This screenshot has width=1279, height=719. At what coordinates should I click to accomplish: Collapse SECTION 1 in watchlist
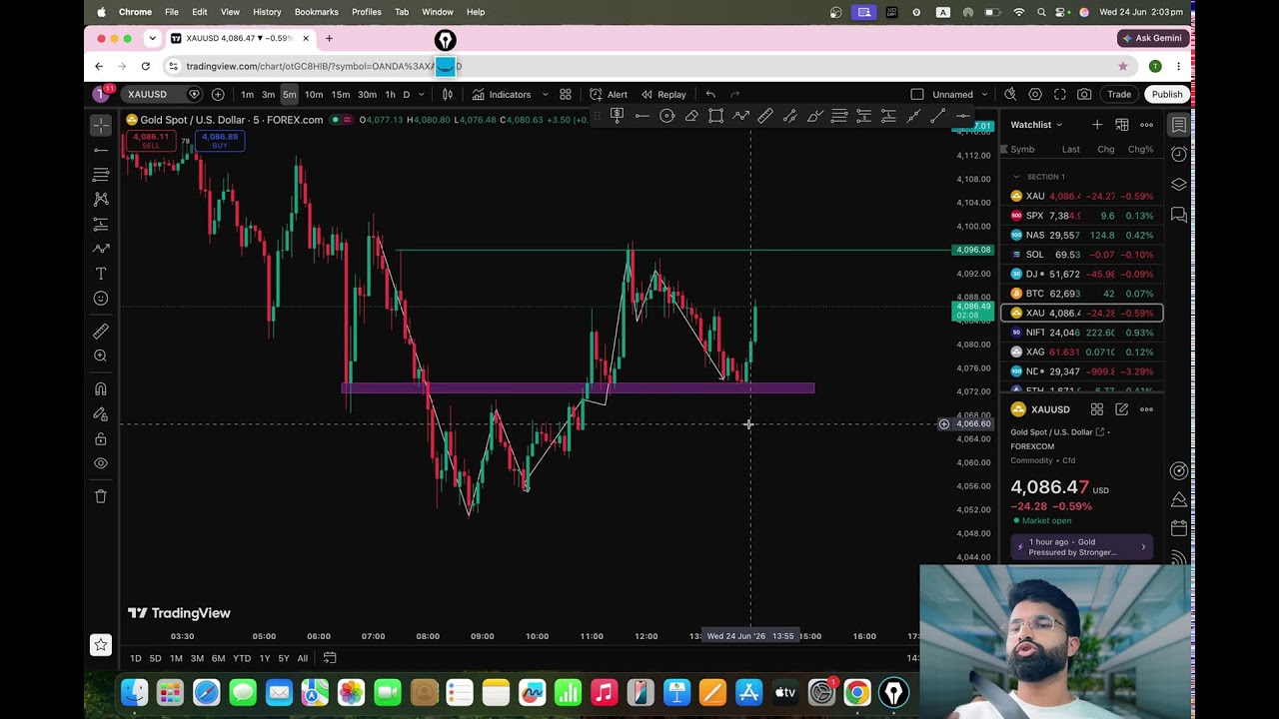1016,177
